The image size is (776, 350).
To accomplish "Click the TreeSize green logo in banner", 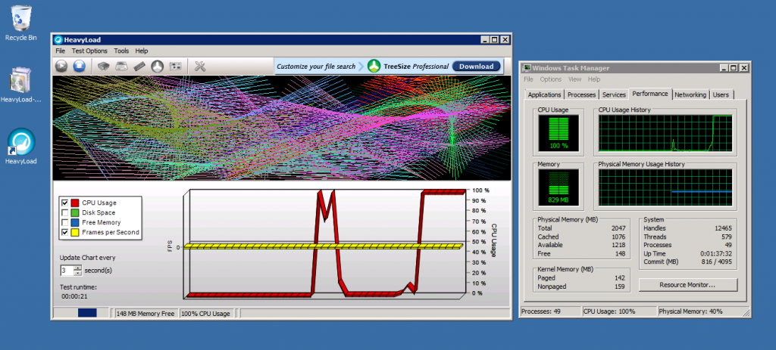I will click(x=374, y=67).
